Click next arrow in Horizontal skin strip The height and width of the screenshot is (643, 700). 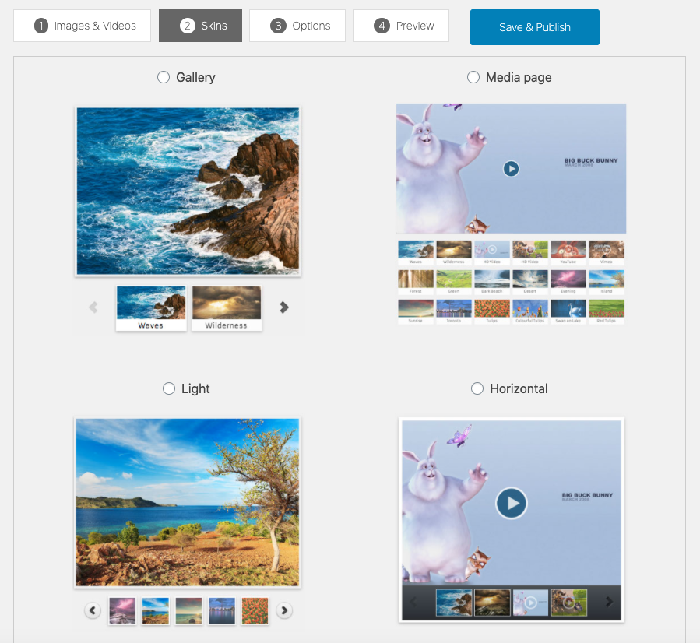(609, 602)
